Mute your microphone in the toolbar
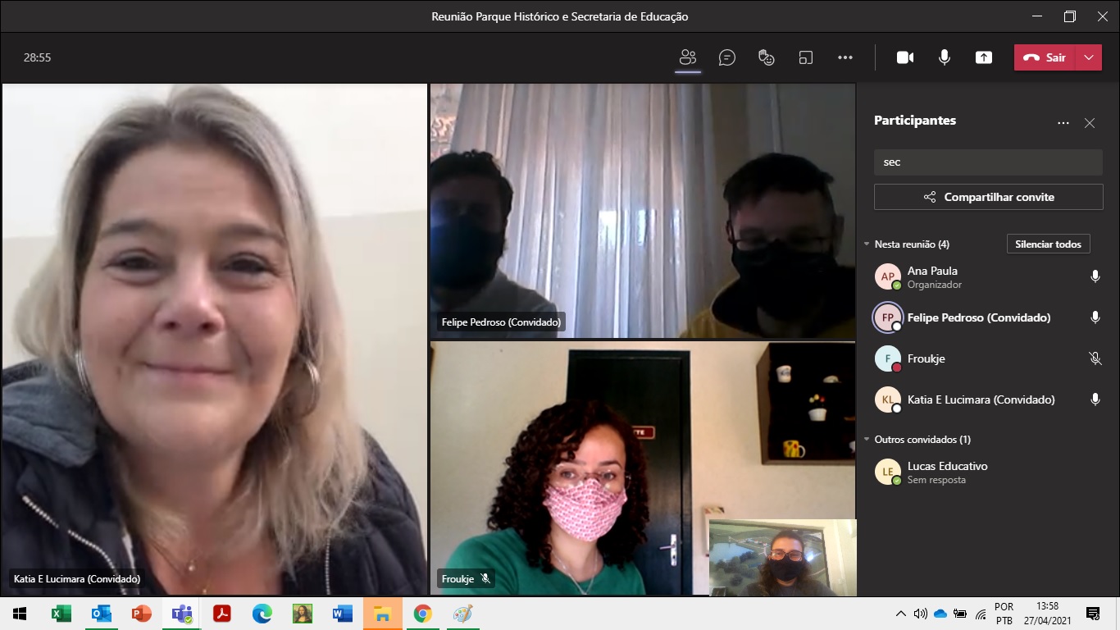Viewport: 1120px width, 630px height. click(945, 57)
